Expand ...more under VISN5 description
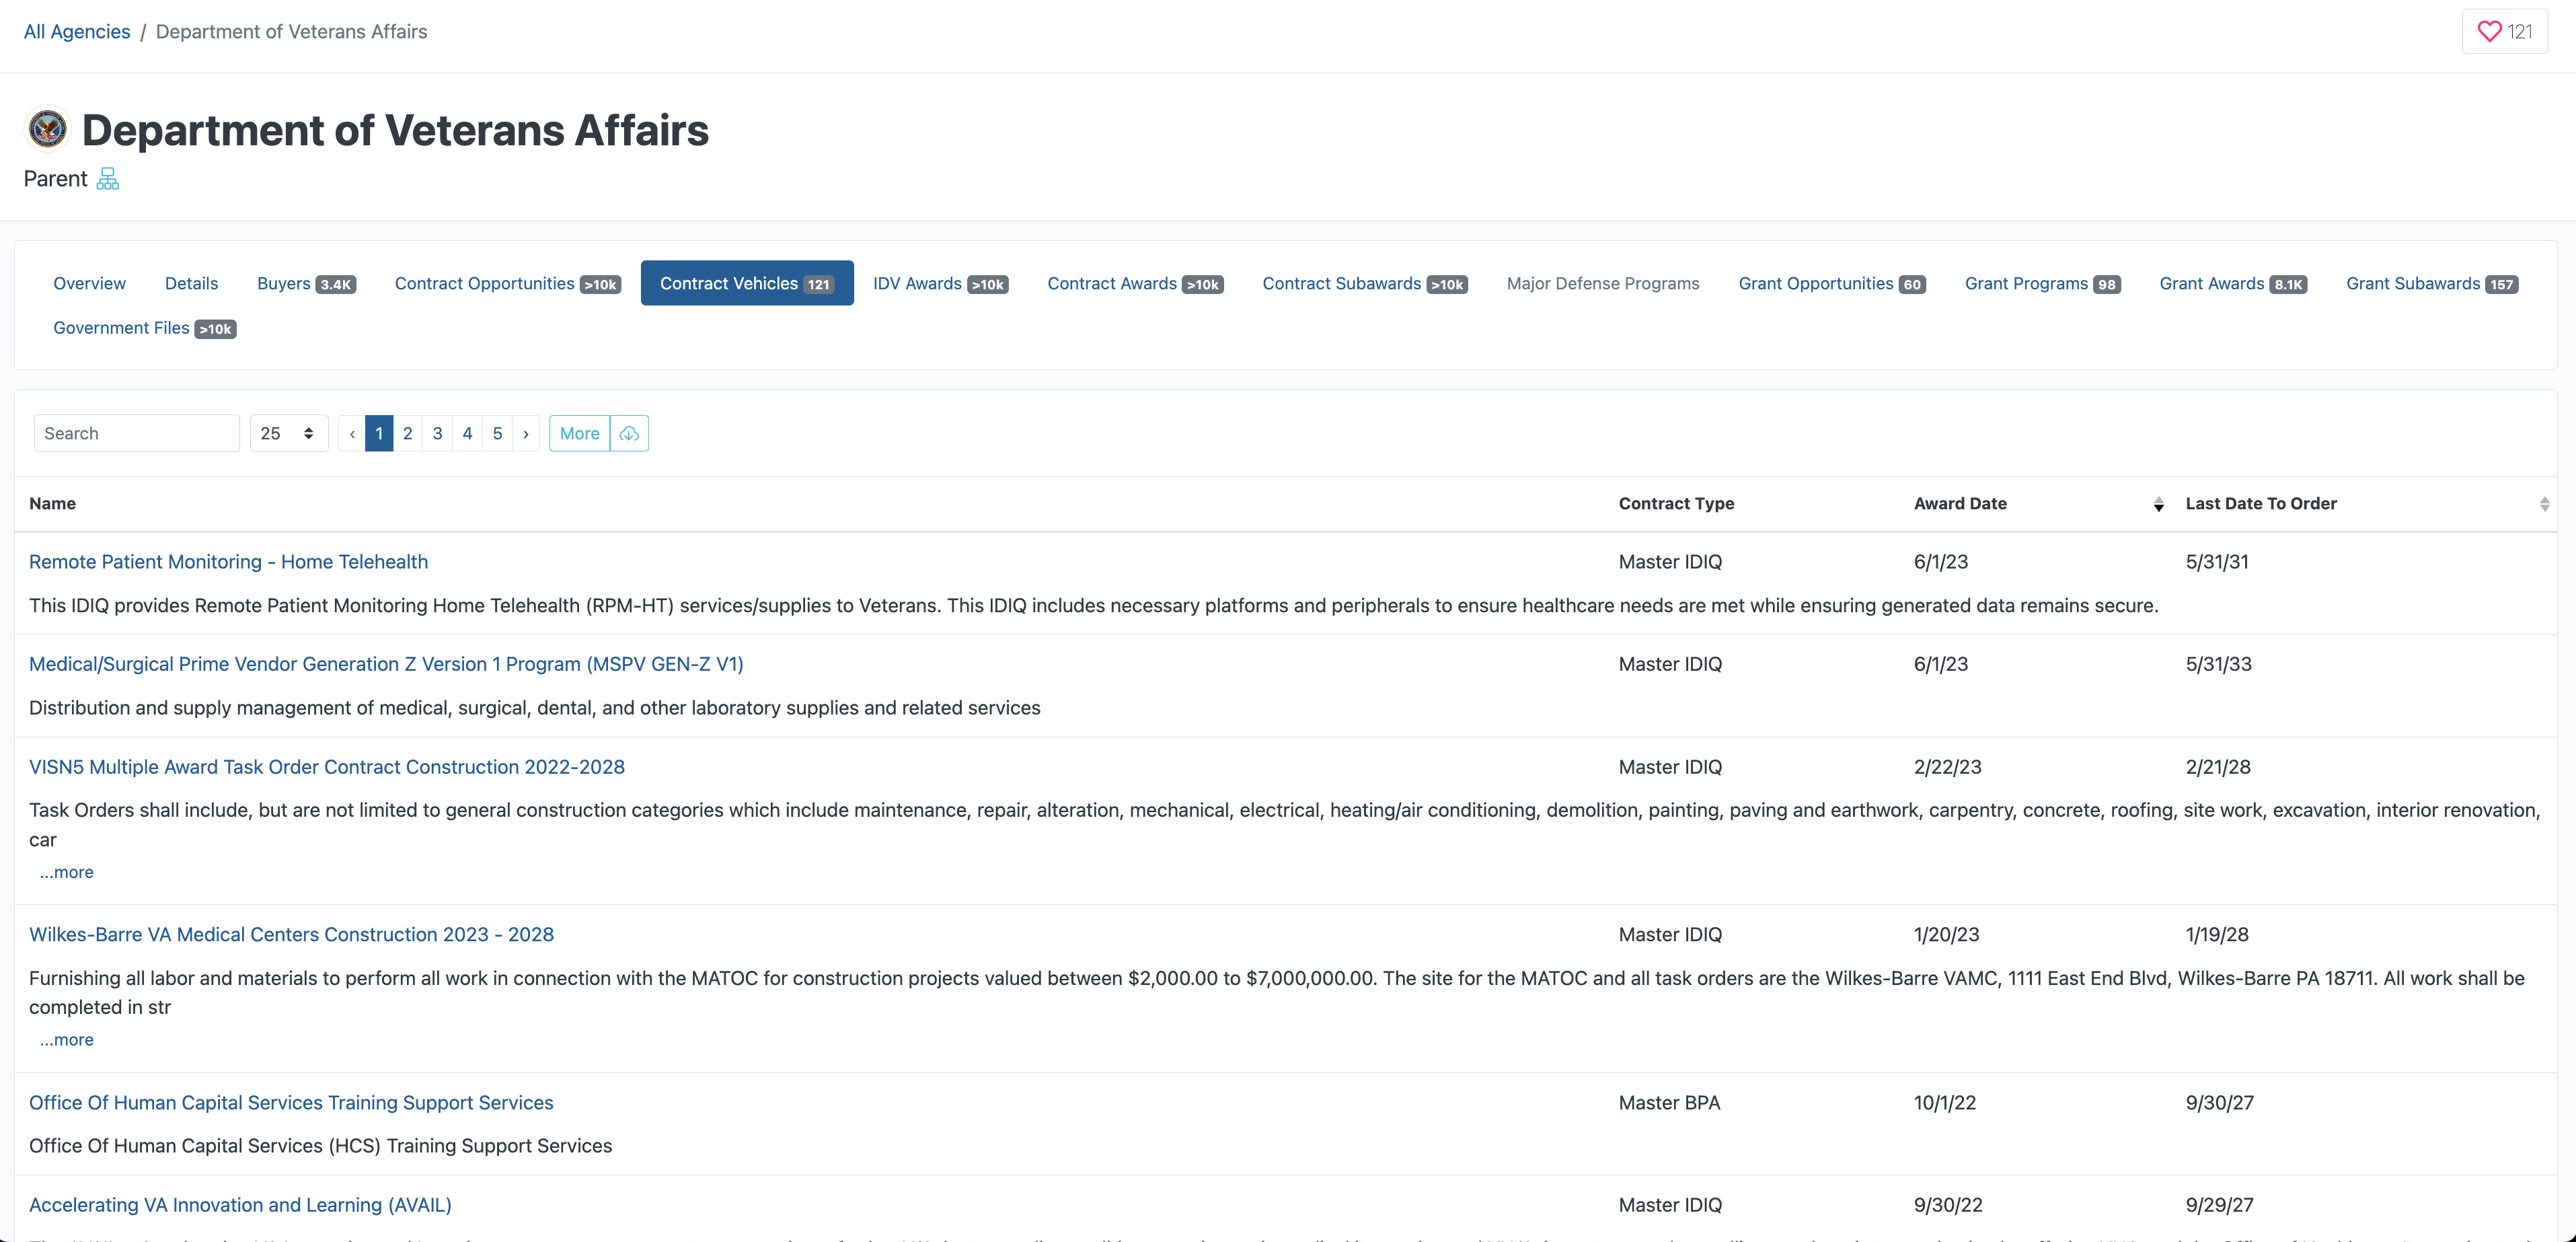This screenshot has width=2576, height=1242. pyautogui.click(x=66, y=872)
